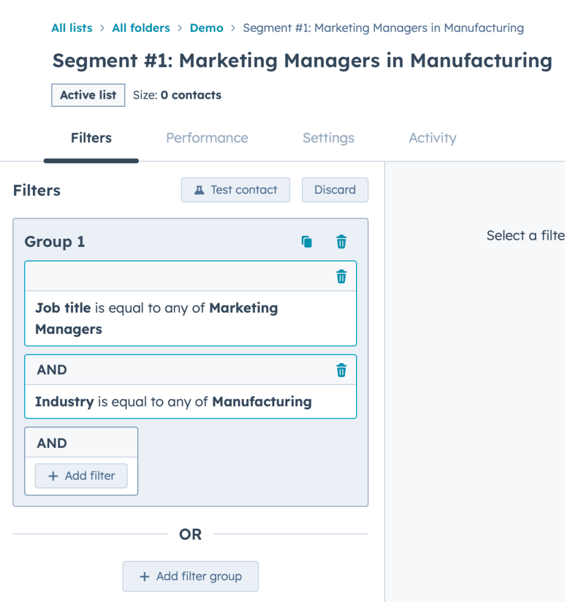This screenshot has width=565, height=602.
Task: Click the AND label above Industry filter
Action: click(x=52, y=370)
